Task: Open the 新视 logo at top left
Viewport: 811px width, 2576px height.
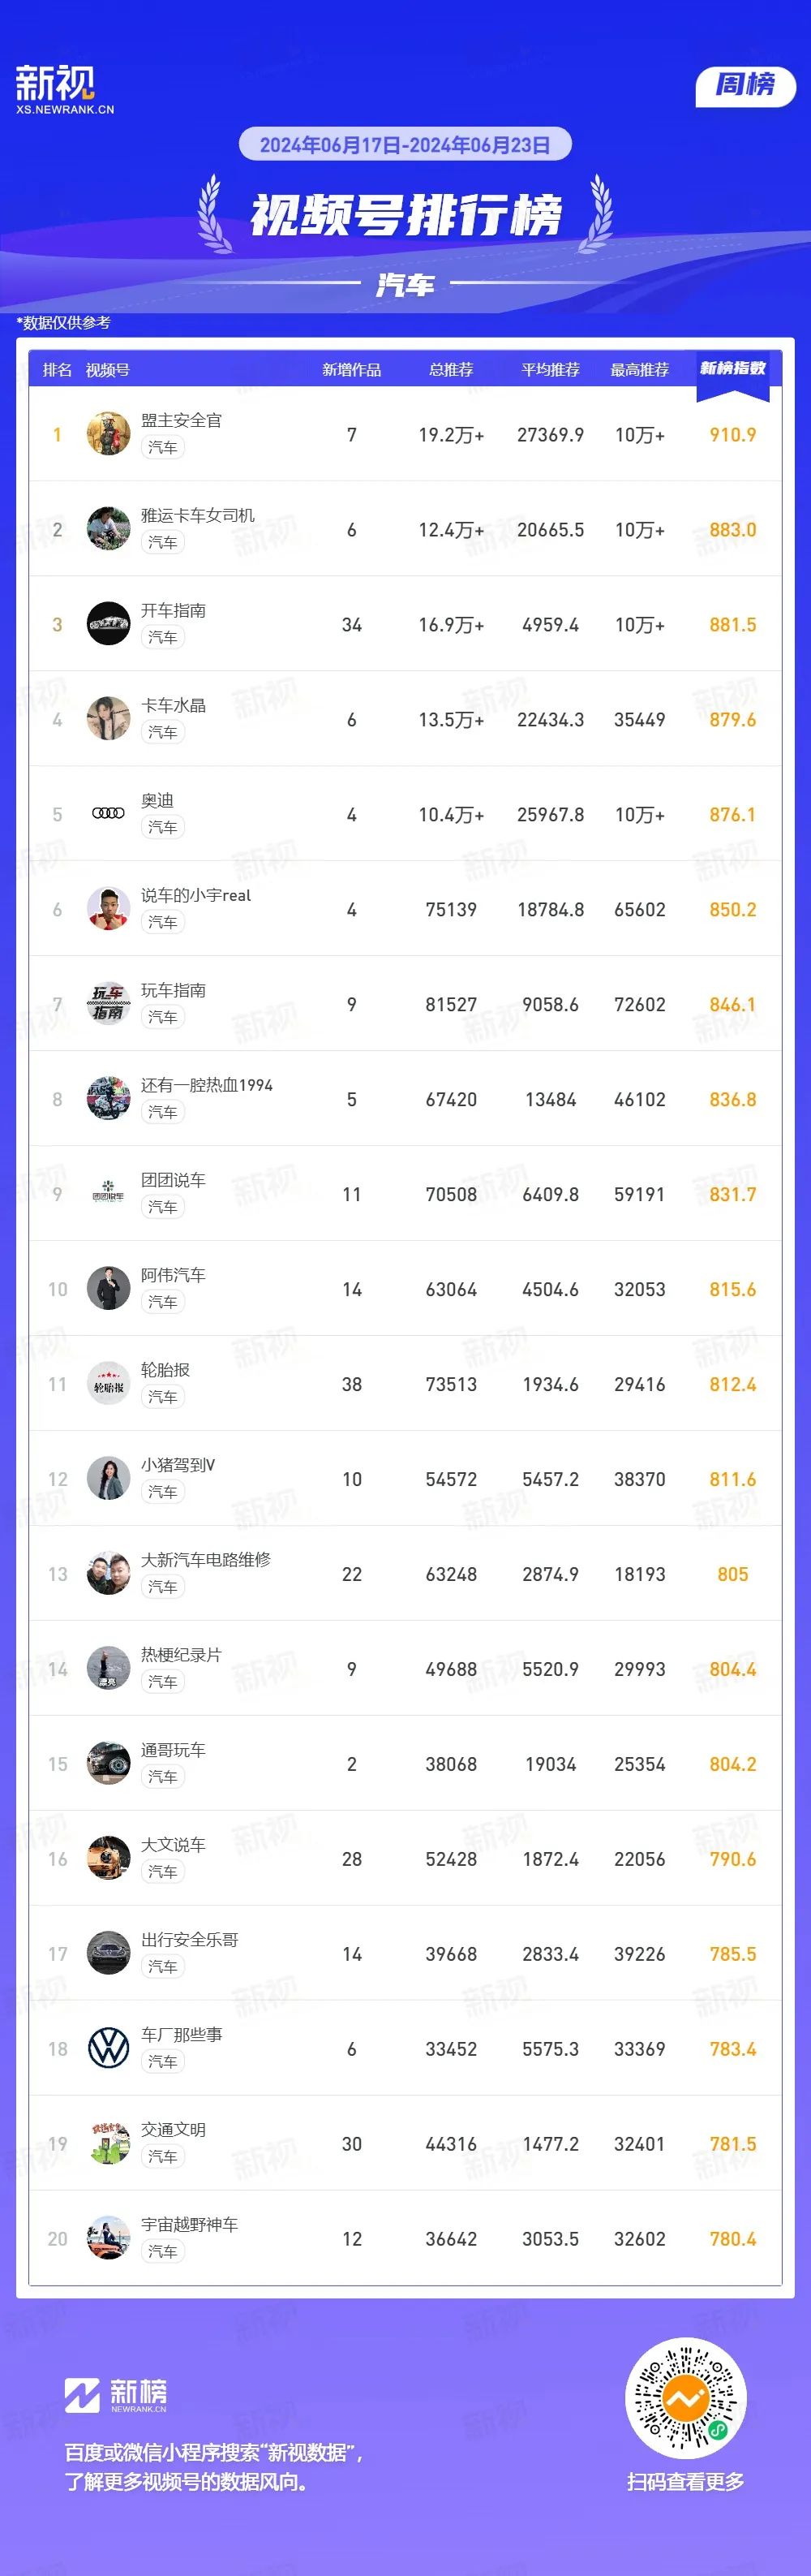Action: [x=64, y=88]
